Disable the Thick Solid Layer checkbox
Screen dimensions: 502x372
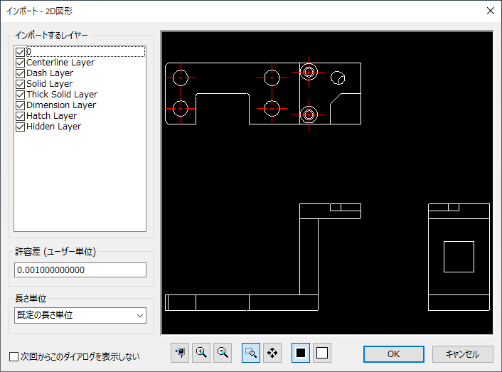[20, 95]
